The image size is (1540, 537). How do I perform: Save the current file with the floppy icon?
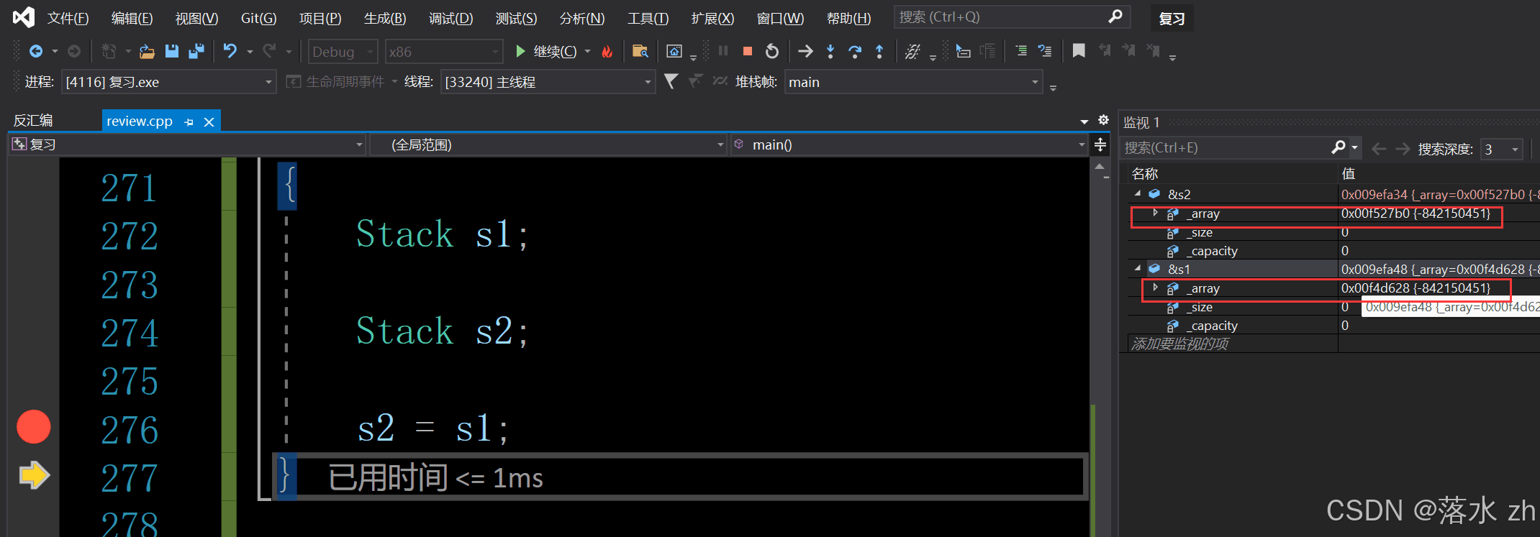pos(171,51)
